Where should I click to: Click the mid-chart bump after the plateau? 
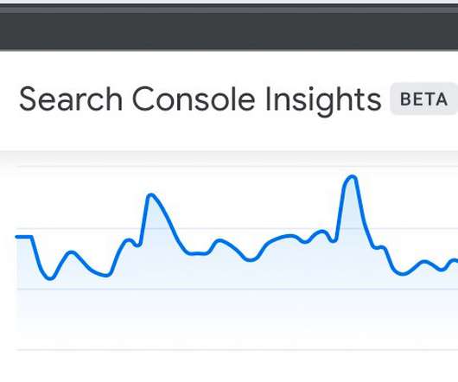[220, 241]
